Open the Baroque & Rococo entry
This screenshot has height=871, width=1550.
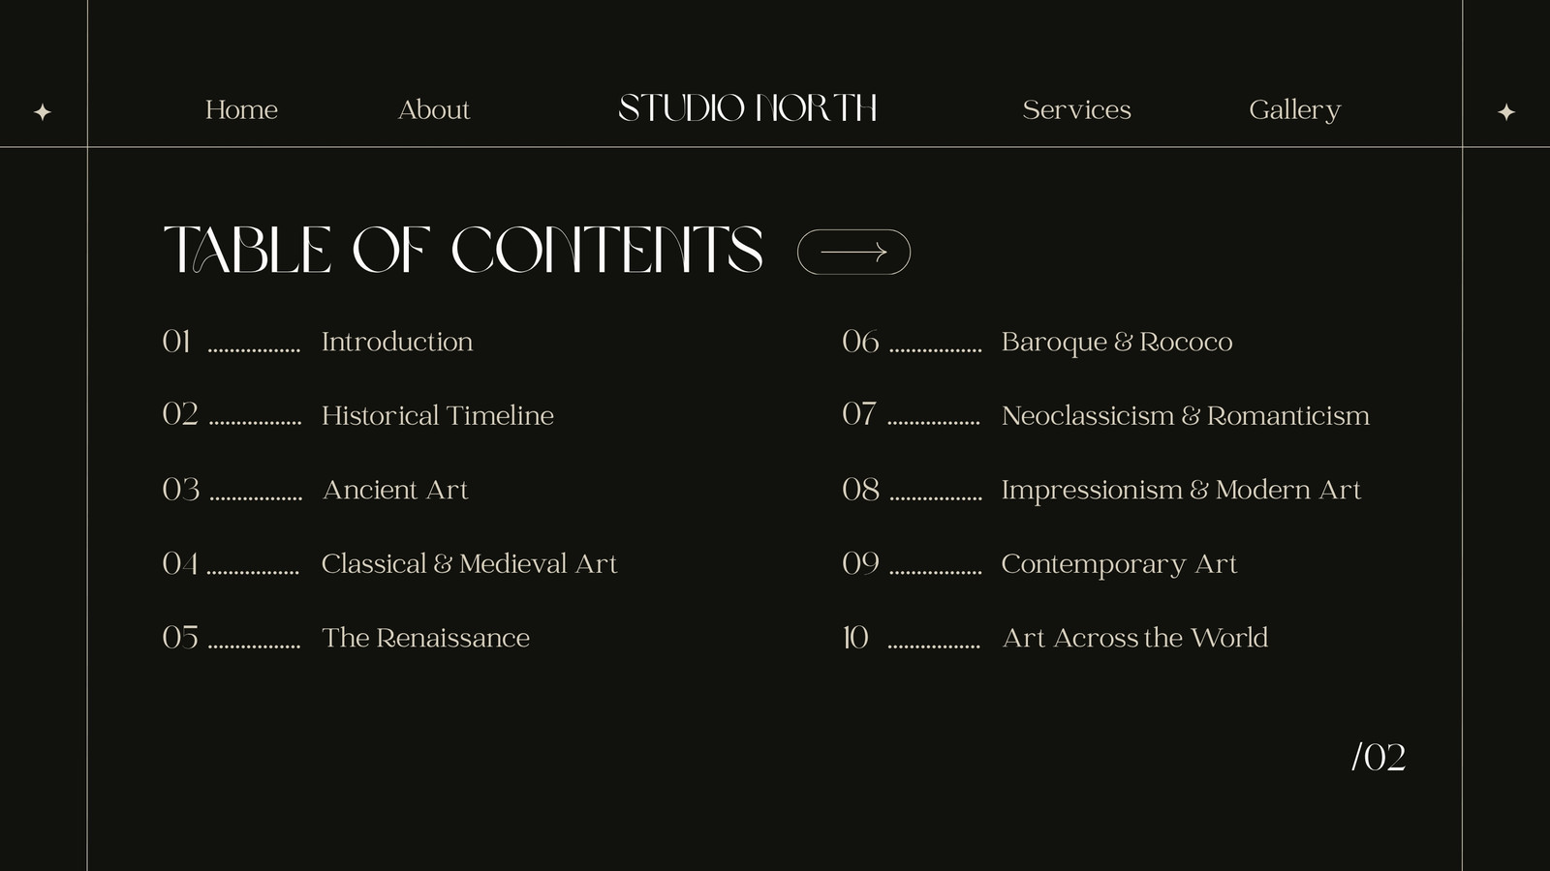click(1117, 343)
